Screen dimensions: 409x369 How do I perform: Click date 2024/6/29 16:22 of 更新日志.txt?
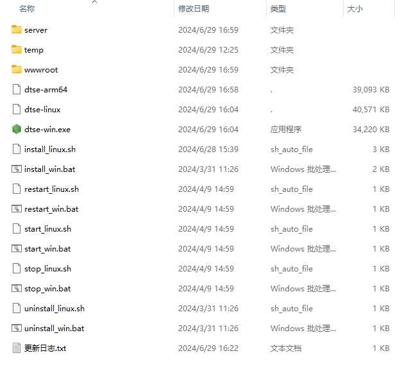coord(208,348)
